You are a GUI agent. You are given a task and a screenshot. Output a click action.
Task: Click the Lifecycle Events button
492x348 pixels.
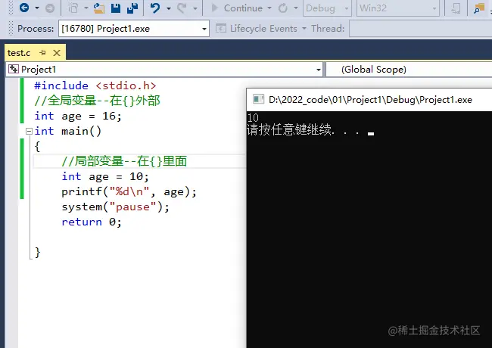pyautogui.click(x=257, y=29)
